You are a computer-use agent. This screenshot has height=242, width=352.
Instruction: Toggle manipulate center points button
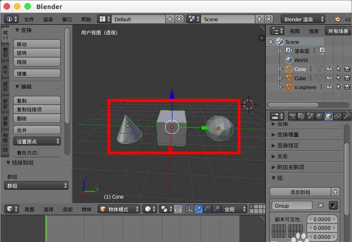pos(178,209)
